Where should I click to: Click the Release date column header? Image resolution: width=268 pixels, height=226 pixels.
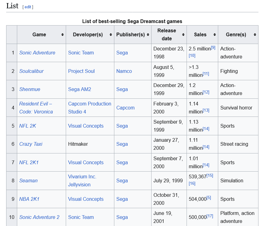169,35
